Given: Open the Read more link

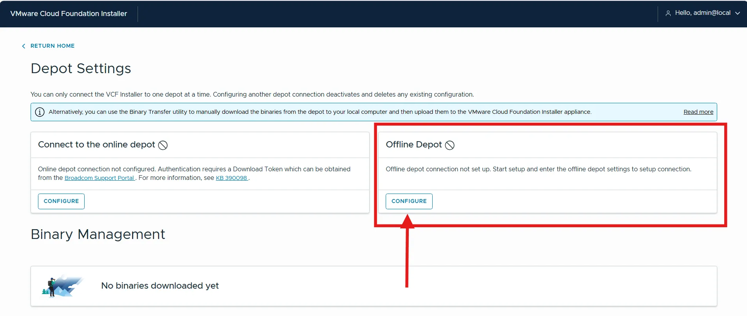Looking at the screenshot, I should [x=698, y=112].
